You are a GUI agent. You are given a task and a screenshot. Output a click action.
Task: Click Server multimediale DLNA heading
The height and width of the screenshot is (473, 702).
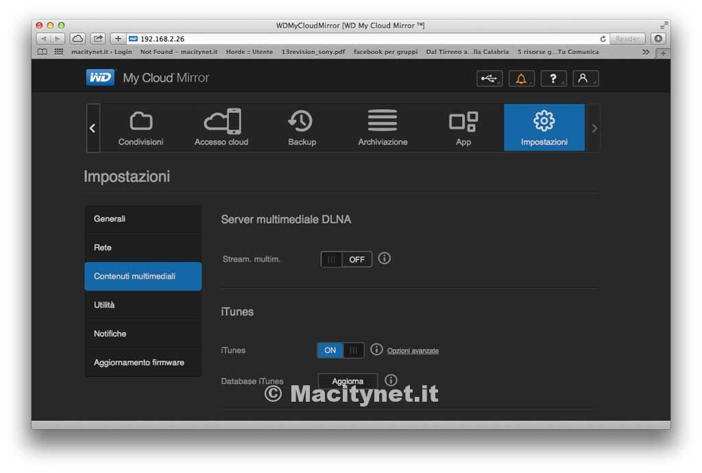pos(286,219)
